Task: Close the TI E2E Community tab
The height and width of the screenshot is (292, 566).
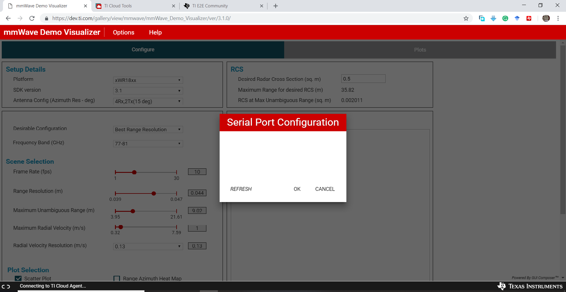Action: [x=261, y=6]
